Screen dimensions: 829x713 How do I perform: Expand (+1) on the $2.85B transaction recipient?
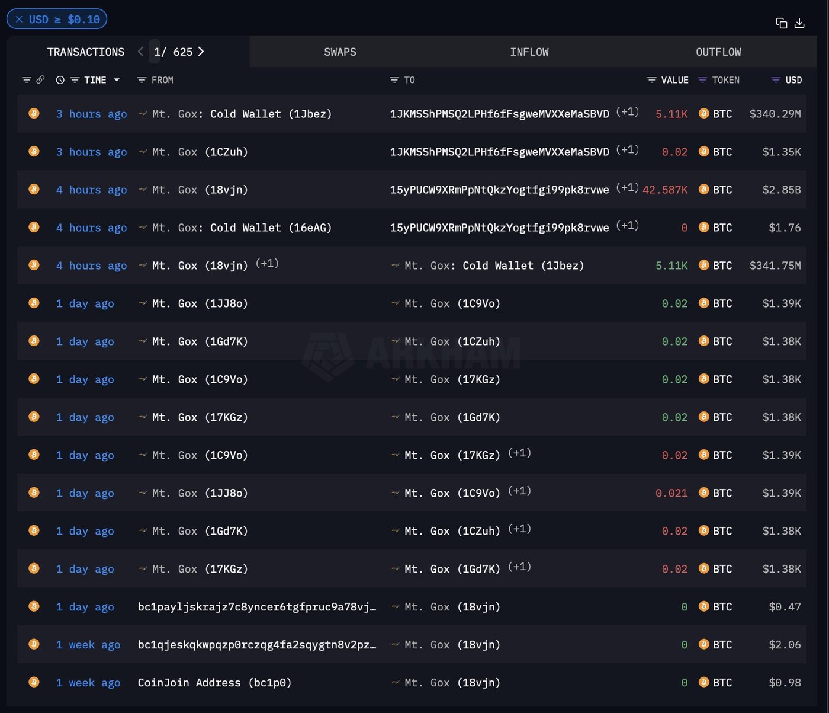(626, 188)
